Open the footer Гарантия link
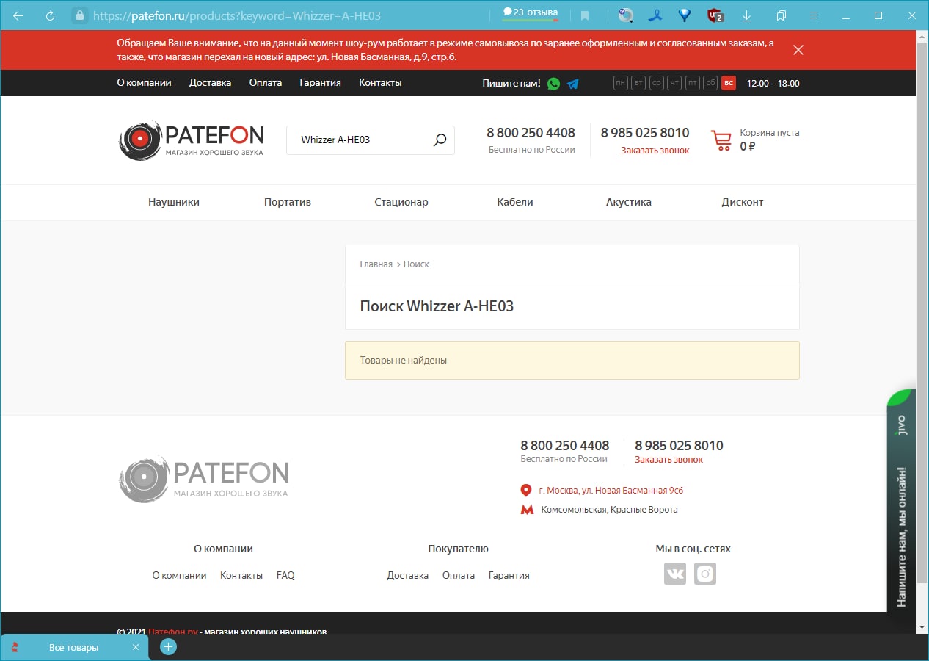The image size is (929, 661). pyautogui.click(x=509, y=576)
